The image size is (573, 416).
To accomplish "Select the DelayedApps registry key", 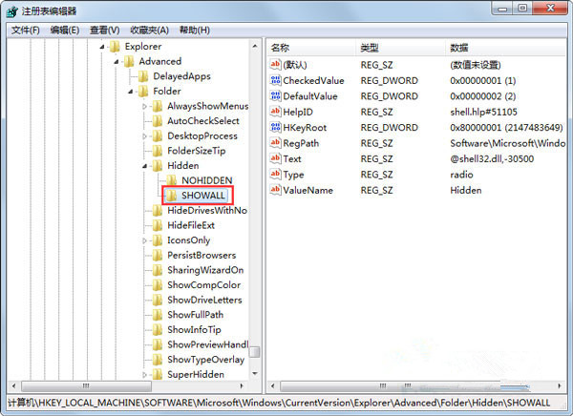I will pyautogui.click(x=181, y=76).
